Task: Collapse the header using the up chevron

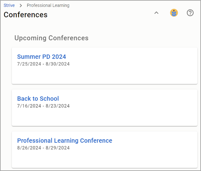Action: pyautogui.click(x=156, y=13)
